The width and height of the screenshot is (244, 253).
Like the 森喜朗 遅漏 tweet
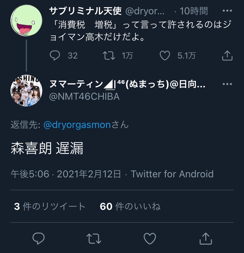click(x=150, y=239)
